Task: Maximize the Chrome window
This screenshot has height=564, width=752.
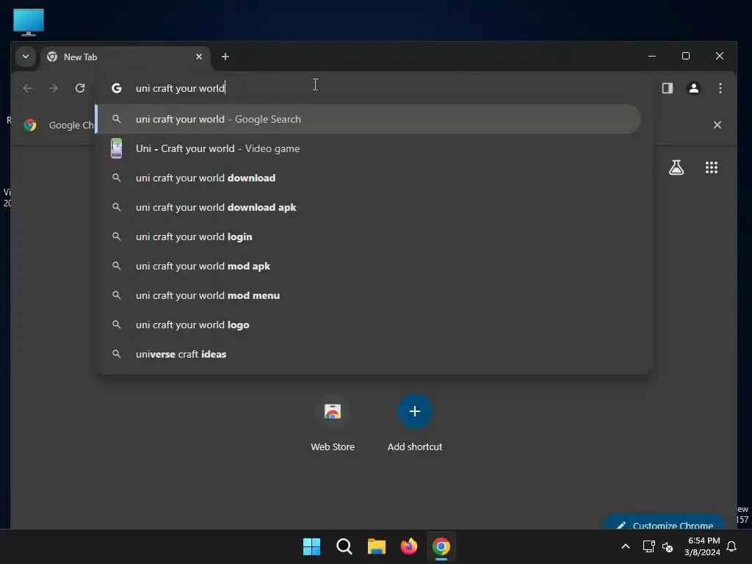Action: coord(686,56)
